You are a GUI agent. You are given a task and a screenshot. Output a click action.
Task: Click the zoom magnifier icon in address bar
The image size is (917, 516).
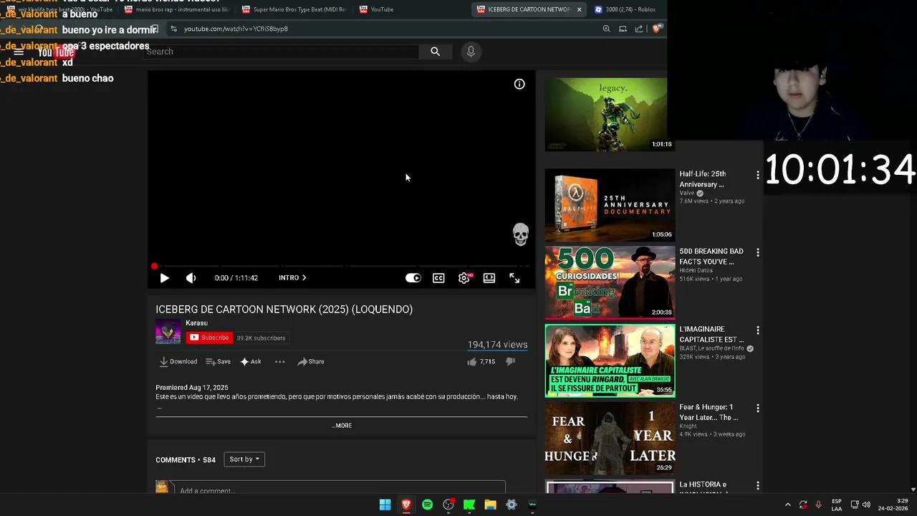[606, 29]
